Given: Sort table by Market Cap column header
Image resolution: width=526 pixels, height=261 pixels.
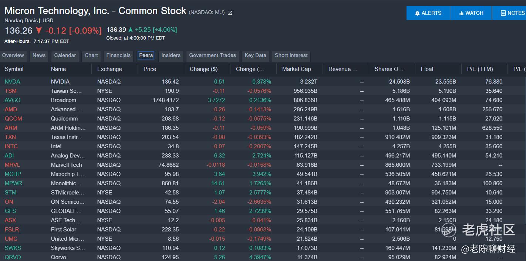Looking at the screenshot, I should click(296, 69).
